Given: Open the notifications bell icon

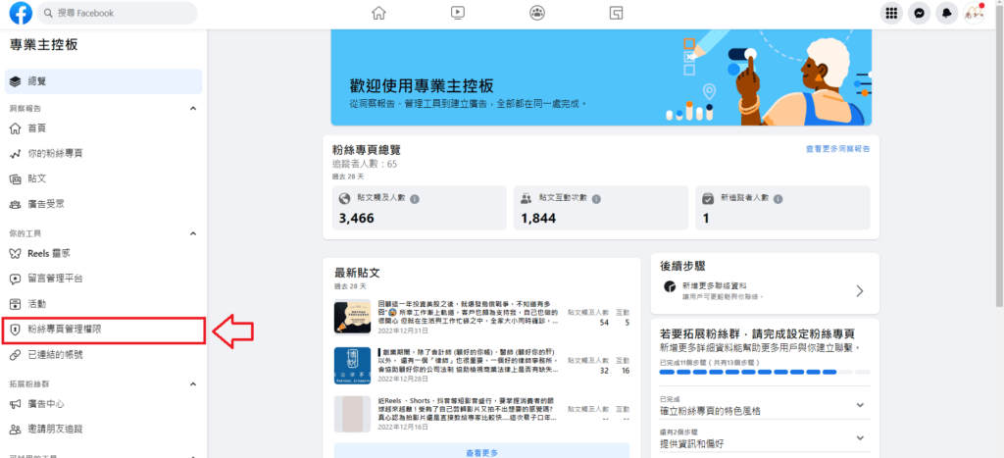Looking at the screenshot, I should tap(947, 14).
